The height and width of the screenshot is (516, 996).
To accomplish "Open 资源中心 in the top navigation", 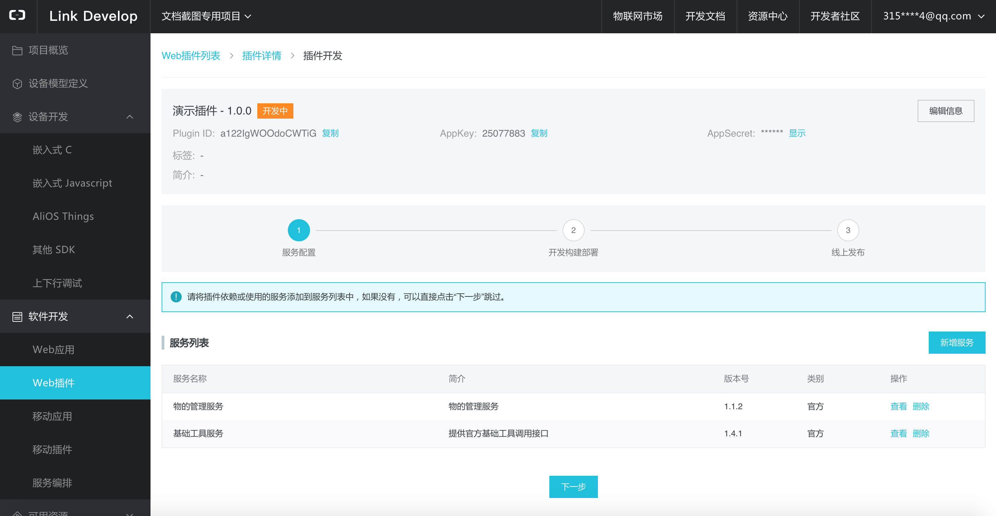I will (x=767, y=16).
